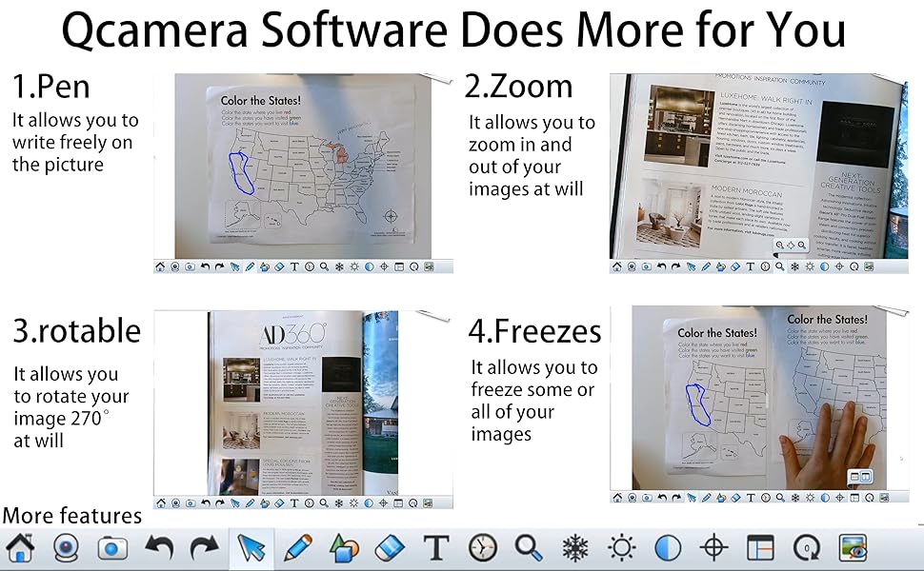Open the window layout icon in the large bottom toolbar
Image resolution: width=924 pixels, height=571 pixels.
760,548
